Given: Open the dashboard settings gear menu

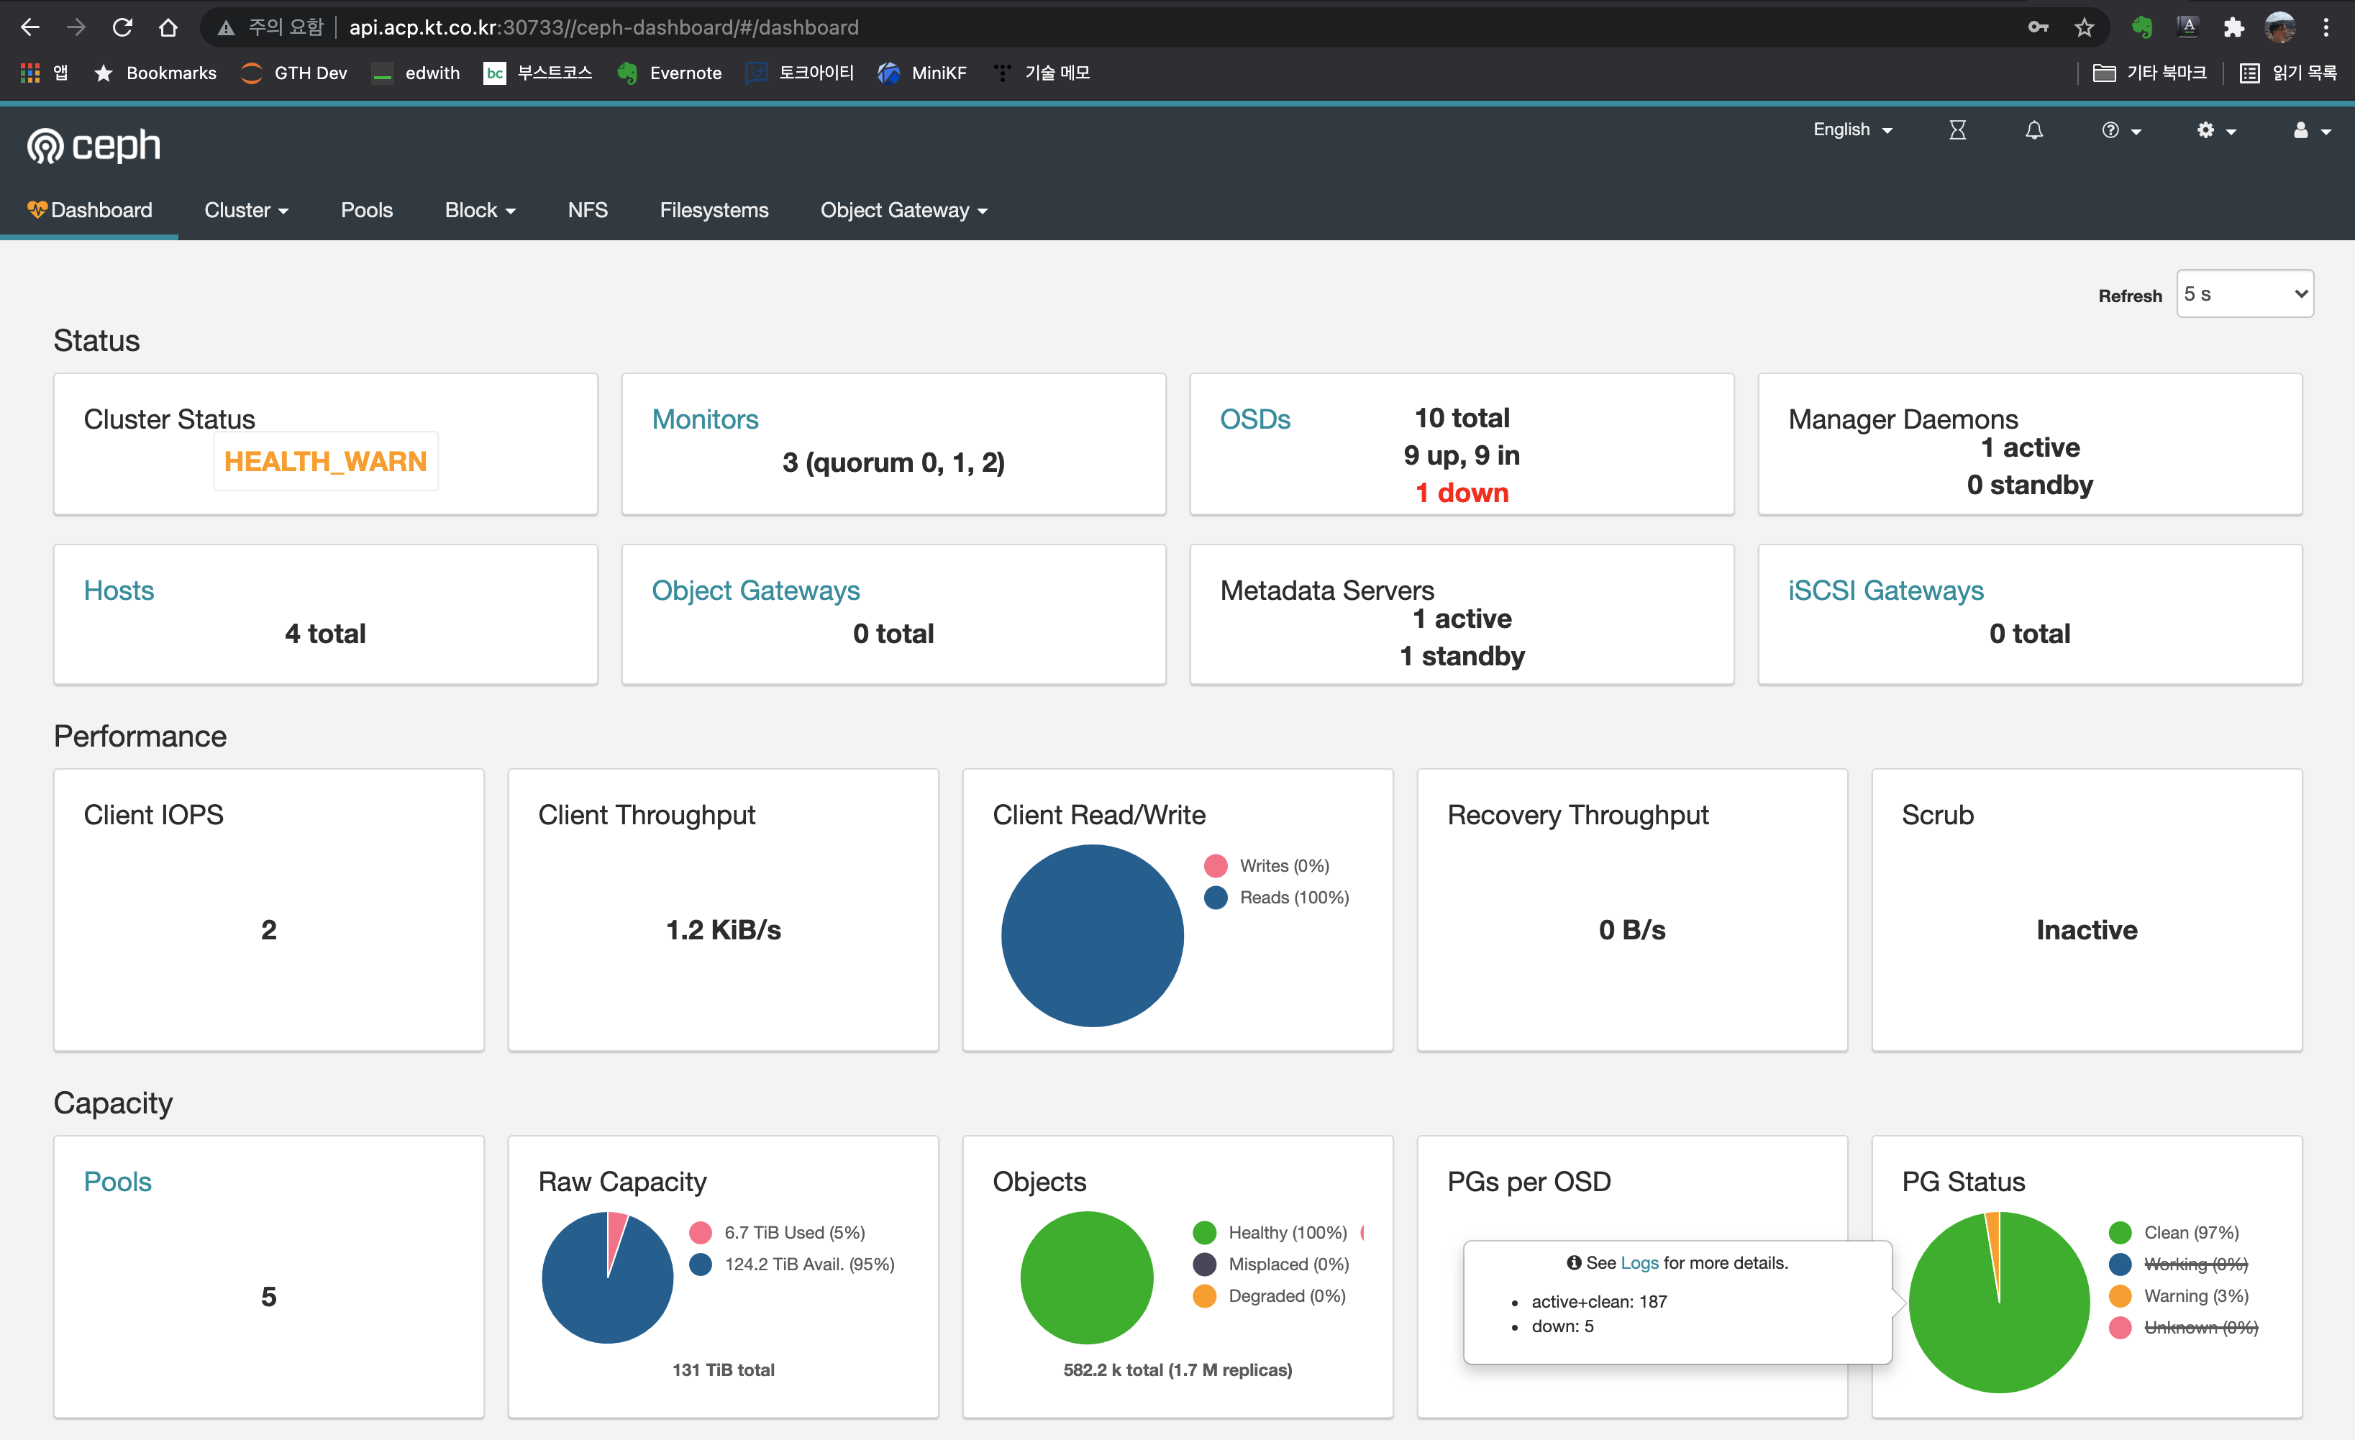Looking at the screenshot, I should 2215,130.
